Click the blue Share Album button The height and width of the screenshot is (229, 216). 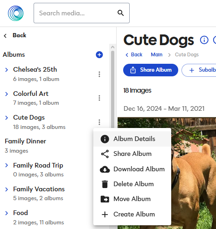151,70
